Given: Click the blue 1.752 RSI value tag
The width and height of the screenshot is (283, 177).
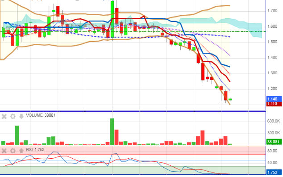Looking at the screenshot, I should [274, 172].
